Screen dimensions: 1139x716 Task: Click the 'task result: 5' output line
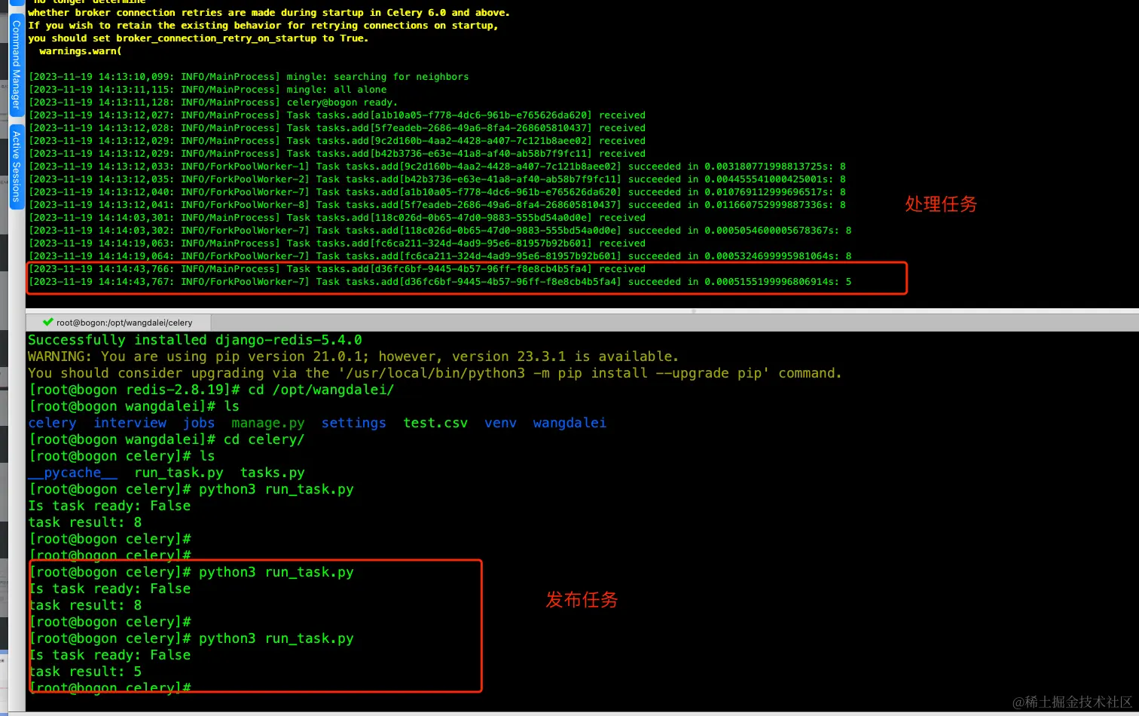[85, 672]
